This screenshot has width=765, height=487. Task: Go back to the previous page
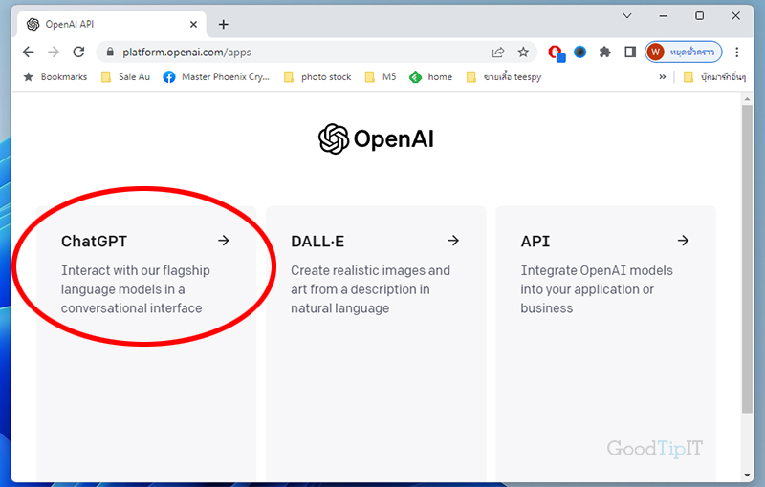coord(29,53)
